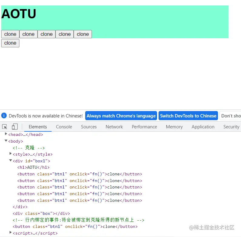Open the Application tab

tap(203, 127)
